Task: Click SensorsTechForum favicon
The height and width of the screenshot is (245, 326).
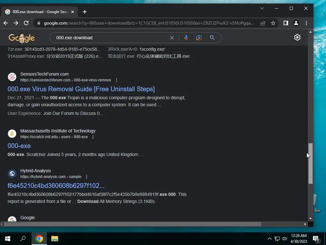Action: tap(12, 77)
